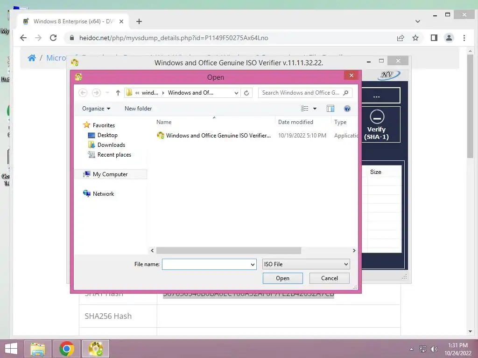478x358 pixels.
Task: Click the home icon in page breadcrumb
Action: click(32, 58)
